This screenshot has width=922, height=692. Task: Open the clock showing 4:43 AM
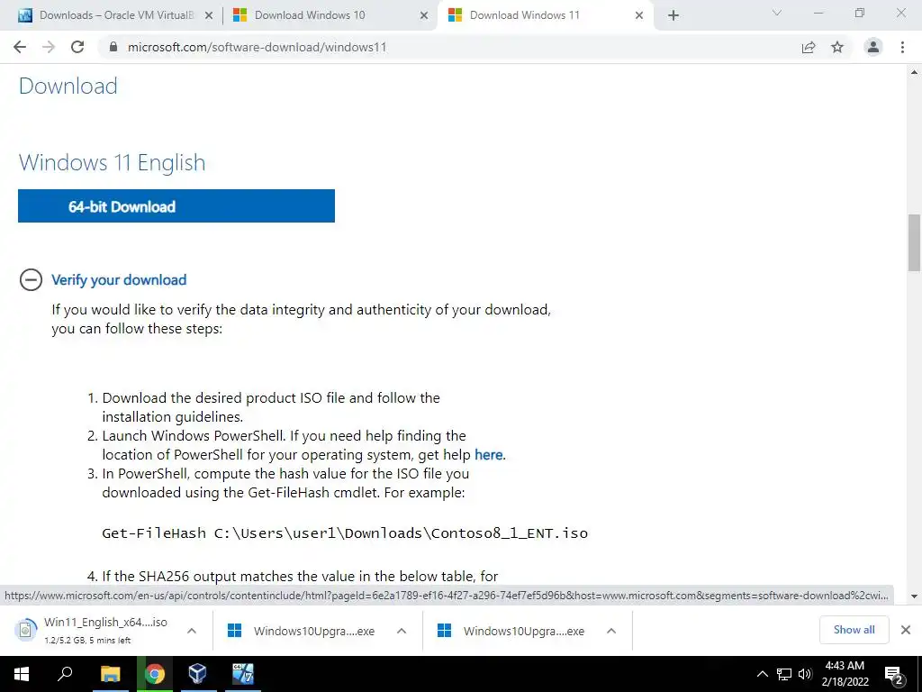845,674
